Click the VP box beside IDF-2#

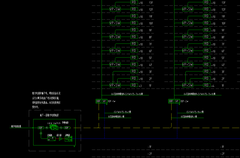pos(177,101)
